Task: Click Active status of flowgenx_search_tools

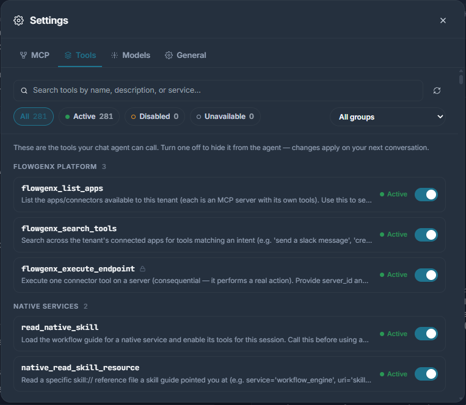Action: coord(393,234)
